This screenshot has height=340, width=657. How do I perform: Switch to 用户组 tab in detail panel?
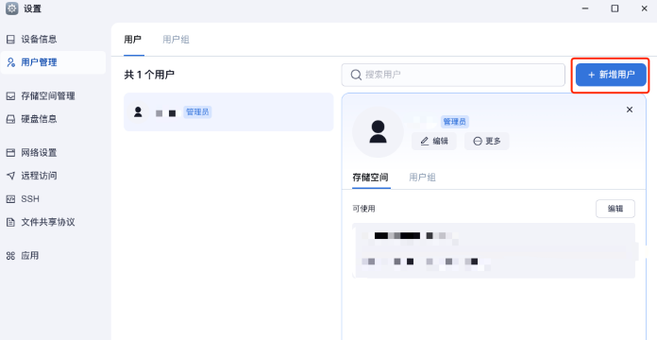click(422, 178)
